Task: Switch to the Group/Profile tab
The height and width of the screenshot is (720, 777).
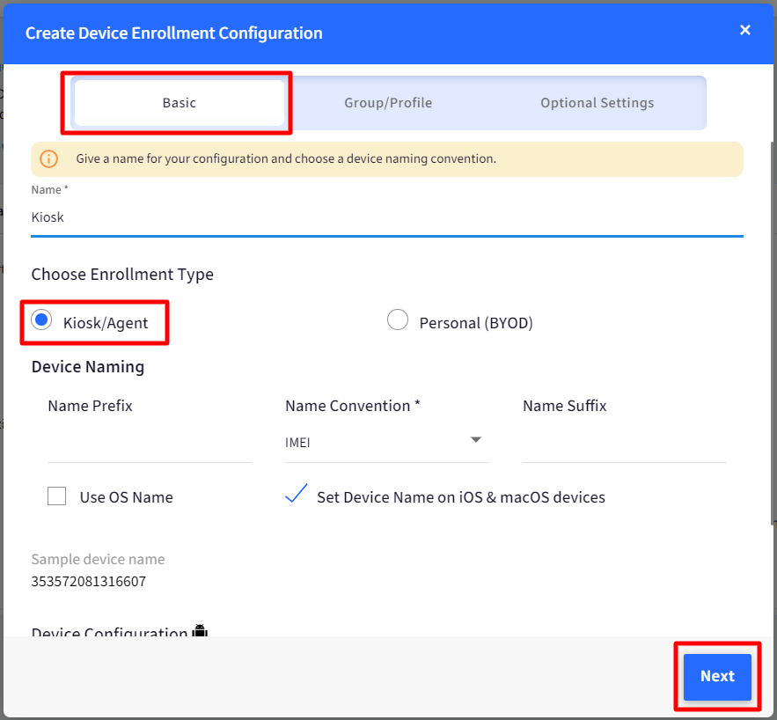Action: coord(388,103)
